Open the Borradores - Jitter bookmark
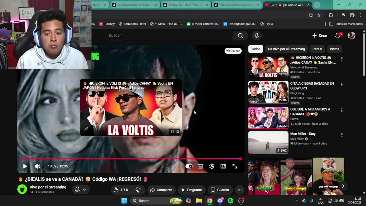 coord(132,24)
